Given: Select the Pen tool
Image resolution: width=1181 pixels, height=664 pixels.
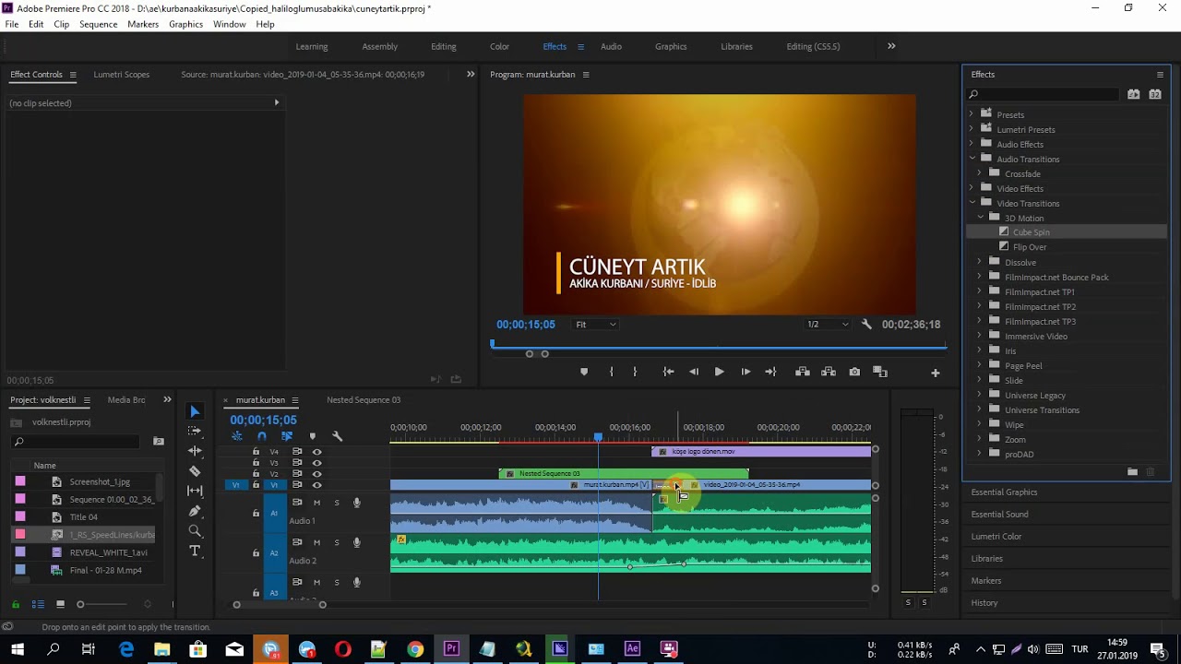Looking at the screenshot, I should click(195, 511).
